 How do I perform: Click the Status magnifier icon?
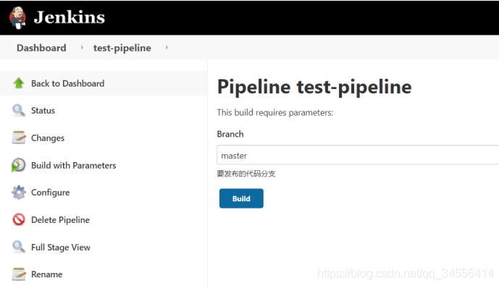click(19, 111)
